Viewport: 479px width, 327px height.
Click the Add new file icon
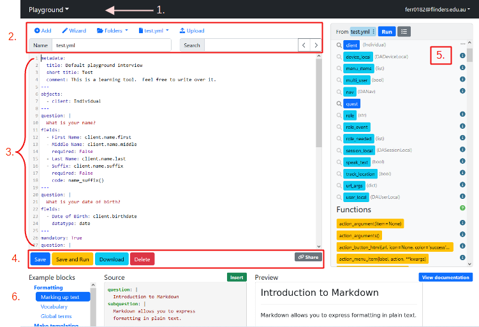pyautogui.click(x=37, y=31)
